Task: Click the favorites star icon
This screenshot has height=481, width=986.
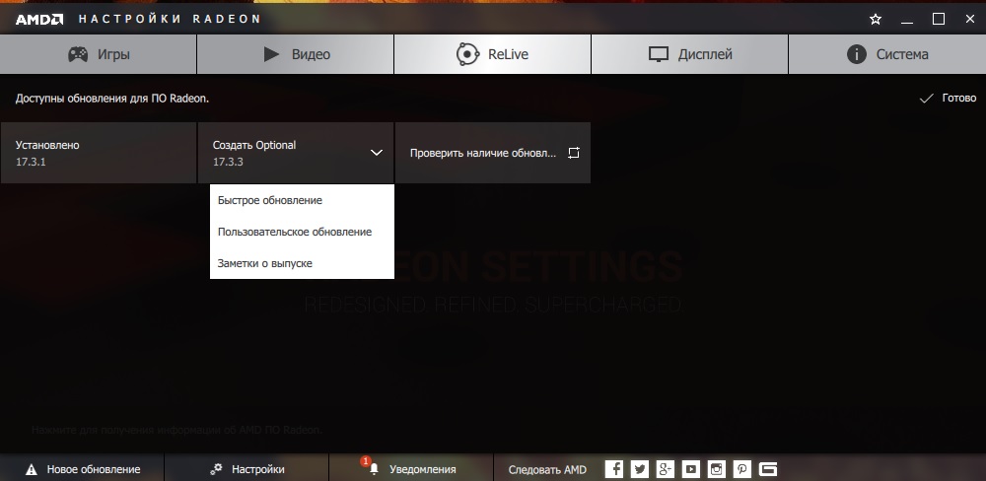Action: coord(876,19)
